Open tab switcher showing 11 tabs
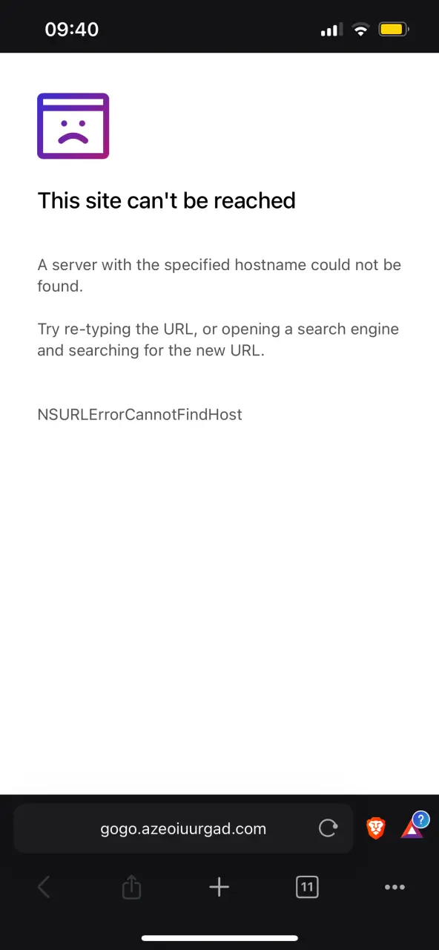The image size is (439, 950). point(307,887)
